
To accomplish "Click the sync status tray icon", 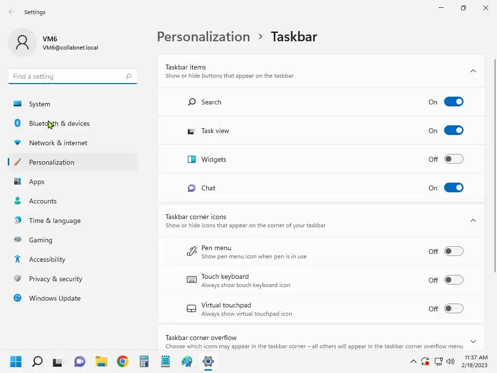I will tap(425, 361).
